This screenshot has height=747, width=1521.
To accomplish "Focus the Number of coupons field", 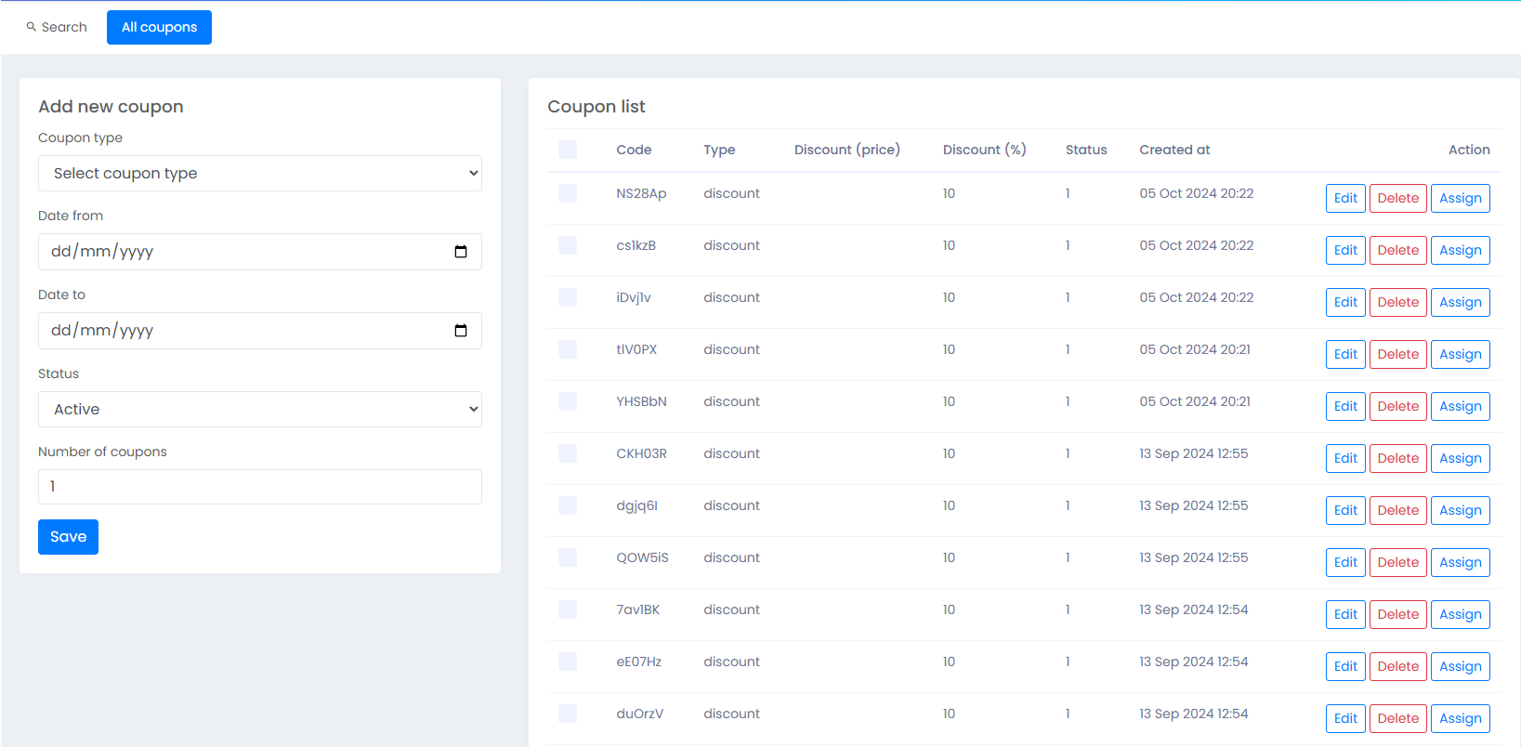I will (x=259, y=487).
